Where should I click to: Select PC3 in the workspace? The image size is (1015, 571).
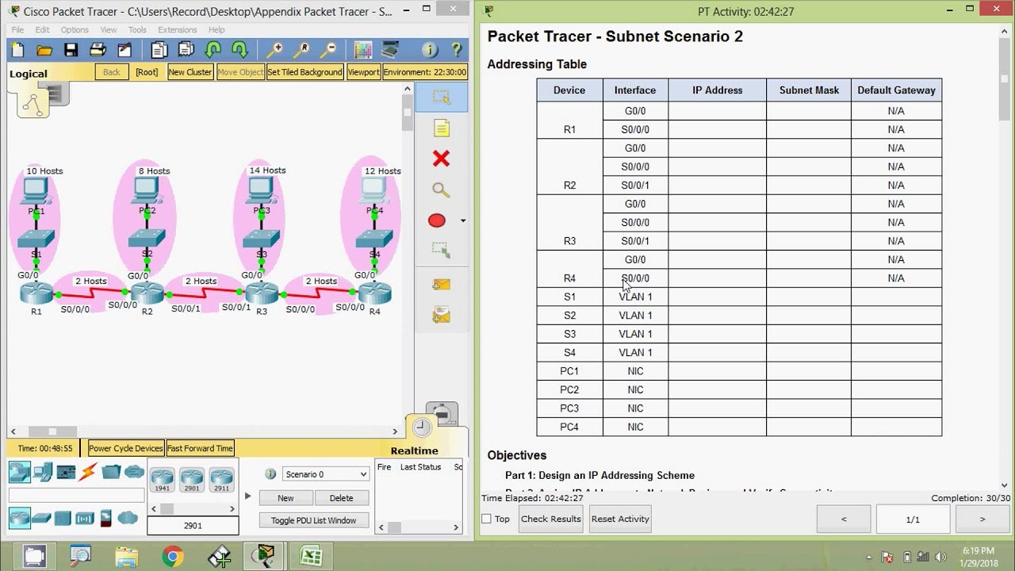[261, 191]
